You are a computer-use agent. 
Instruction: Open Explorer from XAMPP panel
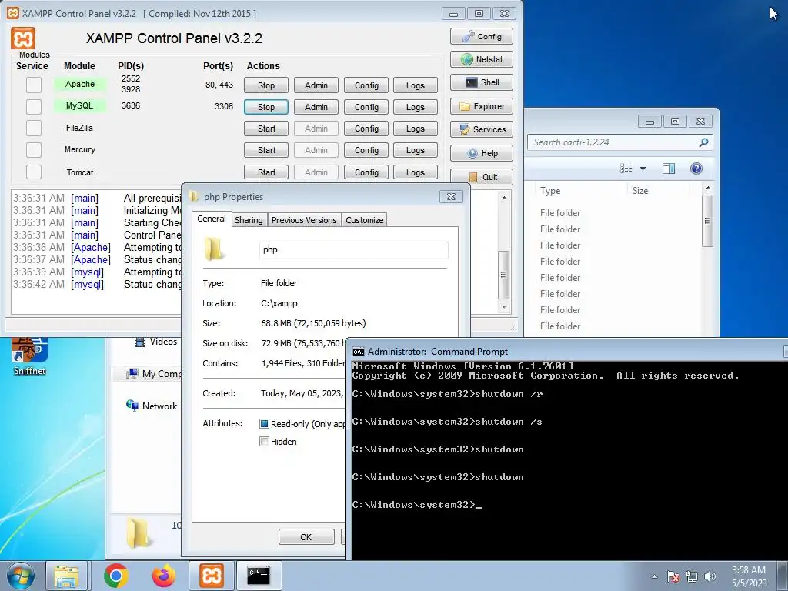click(x=482, y=106)
